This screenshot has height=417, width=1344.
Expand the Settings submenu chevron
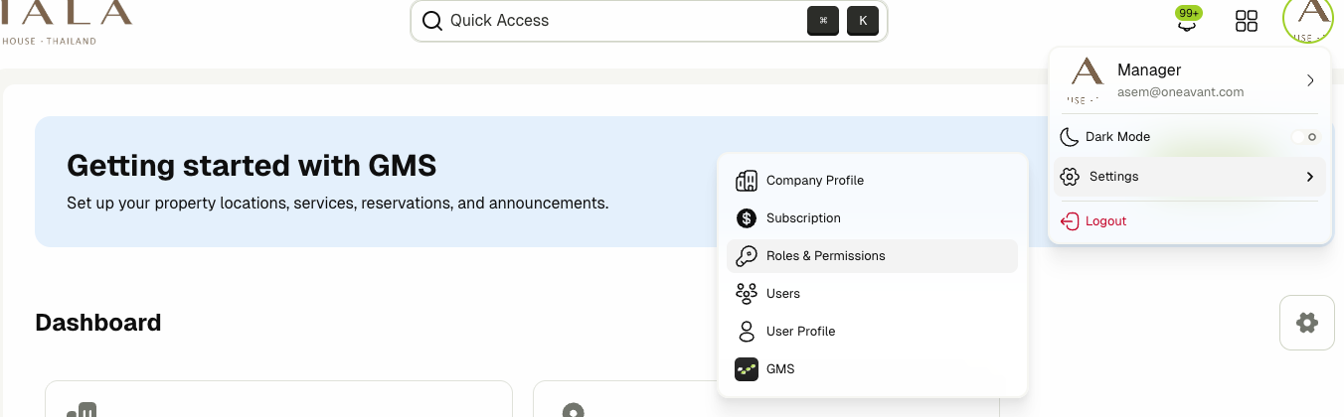[1310, 177]
